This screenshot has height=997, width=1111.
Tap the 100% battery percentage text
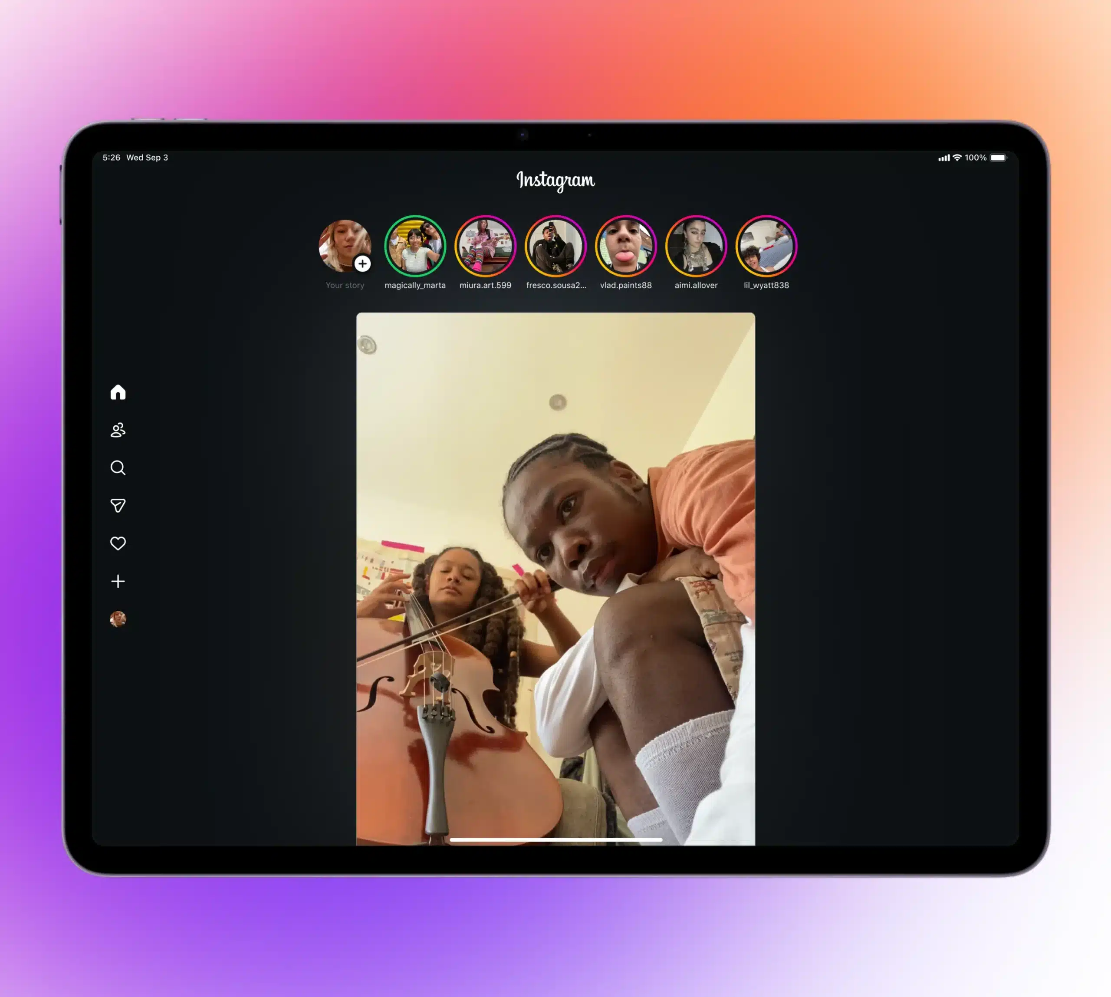point(976,158)
